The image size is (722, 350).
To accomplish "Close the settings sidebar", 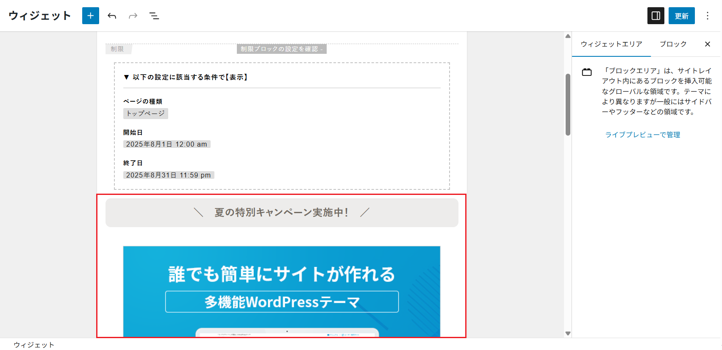I will coord(708,44).
